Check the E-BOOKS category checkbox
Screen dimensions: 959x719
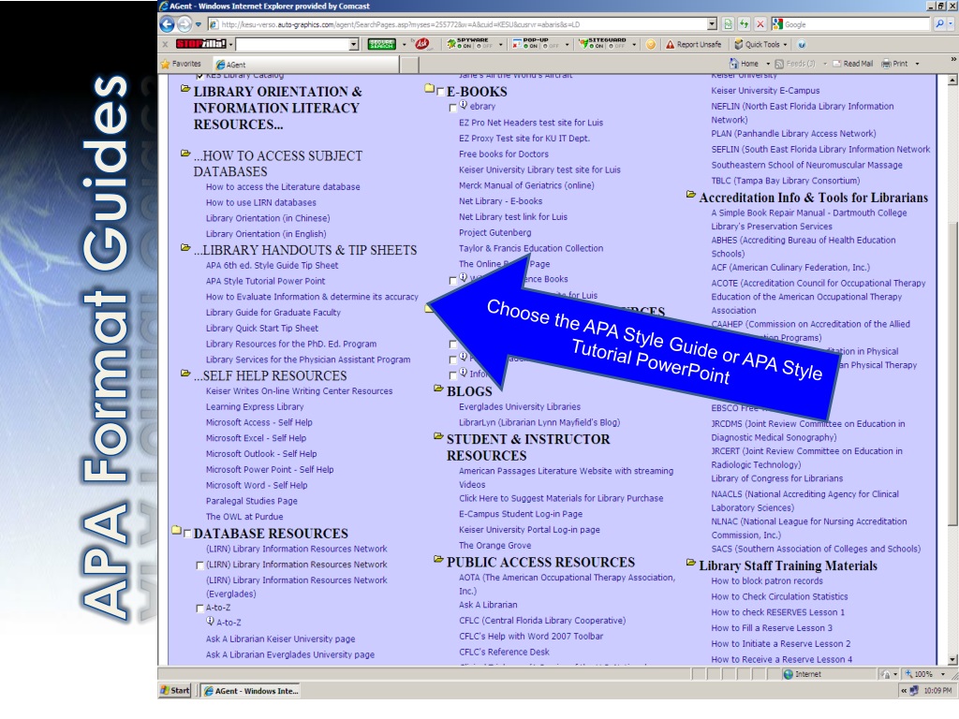pos(440,92)
